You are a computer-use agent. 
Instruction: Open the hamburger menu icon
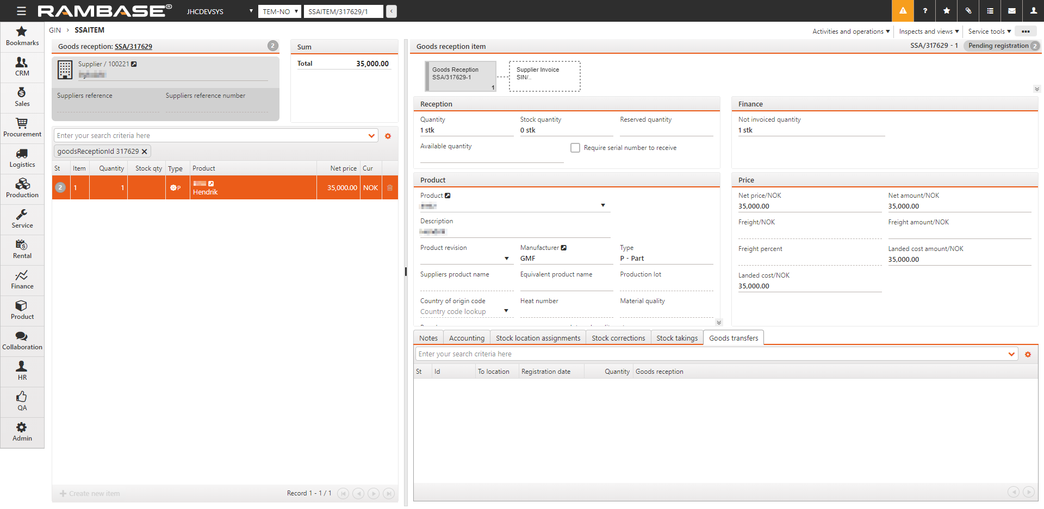[x=21, y=11]
